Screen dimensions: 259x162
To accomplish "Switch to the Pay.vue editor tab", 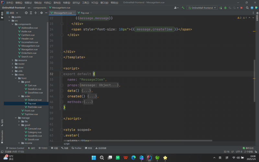I will pyautogui.click(x=84, y=13).
